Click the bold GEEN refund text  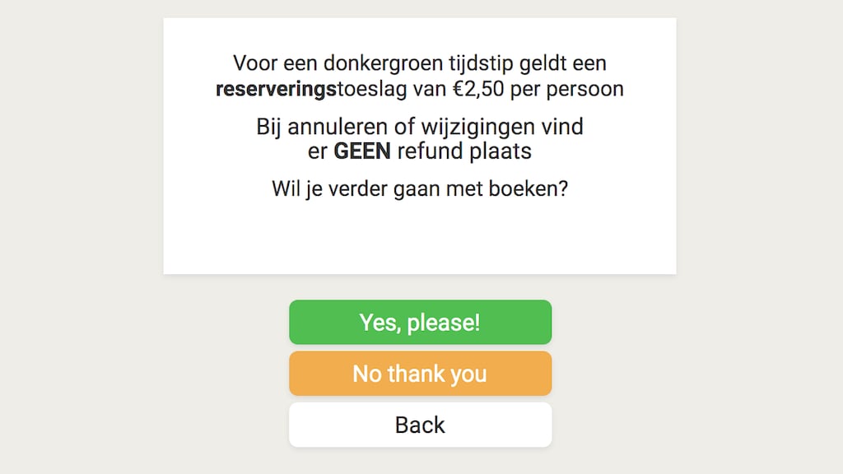[361, 151]
